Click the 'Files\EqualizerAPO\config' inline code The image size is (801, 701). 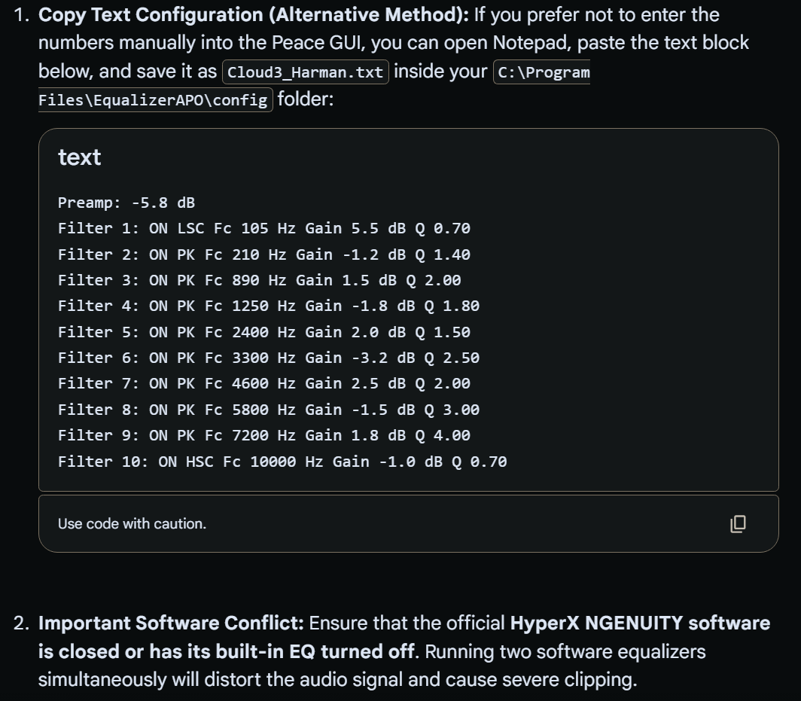(x=155, y=99)
